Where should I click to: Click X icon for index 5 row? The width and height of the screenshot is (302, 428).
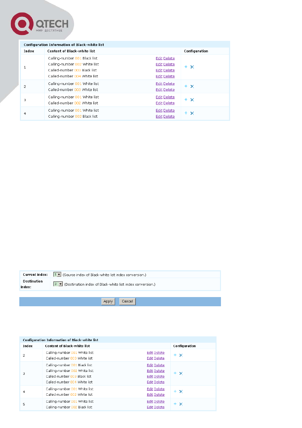pyautogui.click(x=181, y=404)
